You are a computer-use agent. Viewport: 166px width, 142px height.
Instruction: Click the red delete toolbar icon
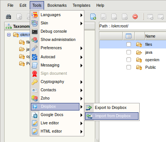(x=135, y=17)
